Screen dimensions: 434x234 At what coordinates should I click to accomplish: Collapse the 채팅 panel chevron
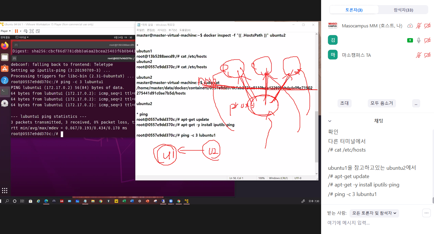pyautogui.click(x=330, y=121)
